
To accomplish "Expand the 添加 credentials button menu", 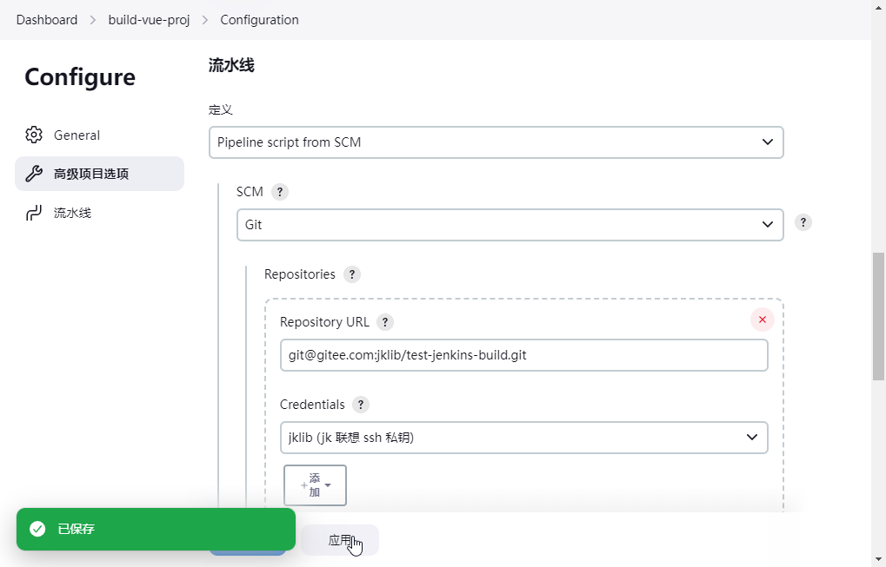I will 316,485.
